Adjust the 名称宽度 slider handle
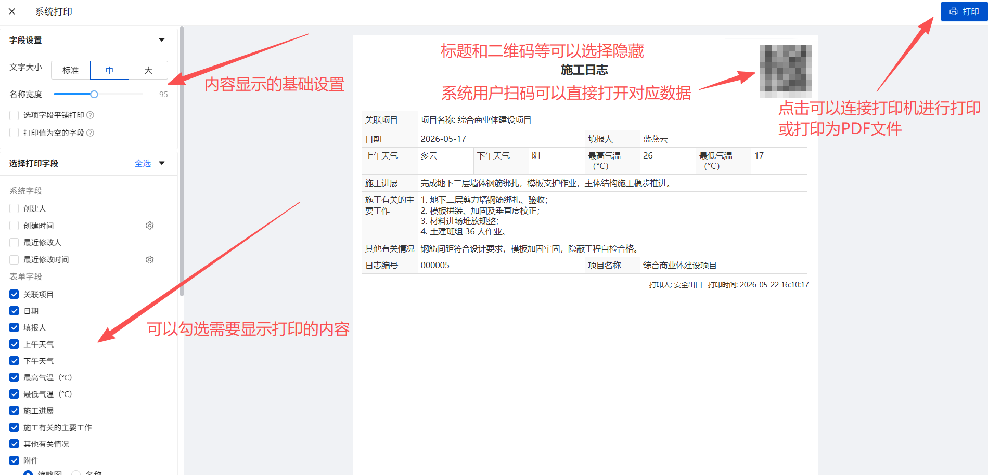Image resolution: width=988 pixels, height=475 pixels. tap(94, 94)
